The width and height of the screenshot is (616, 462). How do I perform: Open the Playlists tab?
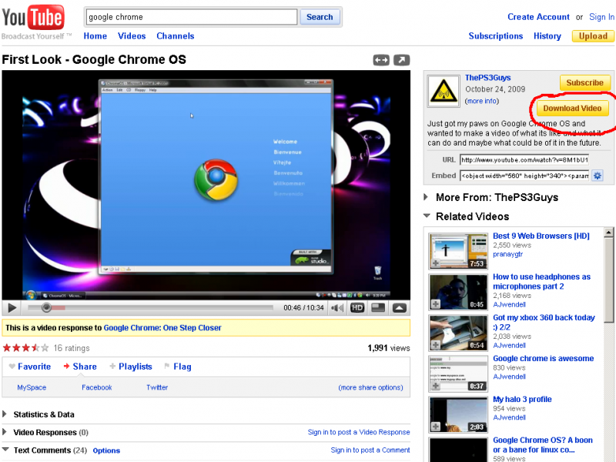pyautogui.click(x=131, y=367)
